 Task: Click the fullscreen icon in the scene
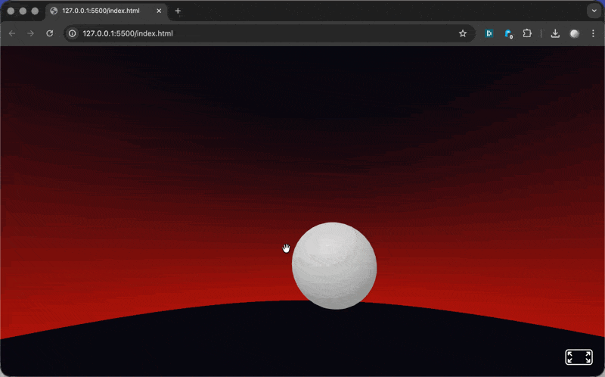click(x=579, y=357)
